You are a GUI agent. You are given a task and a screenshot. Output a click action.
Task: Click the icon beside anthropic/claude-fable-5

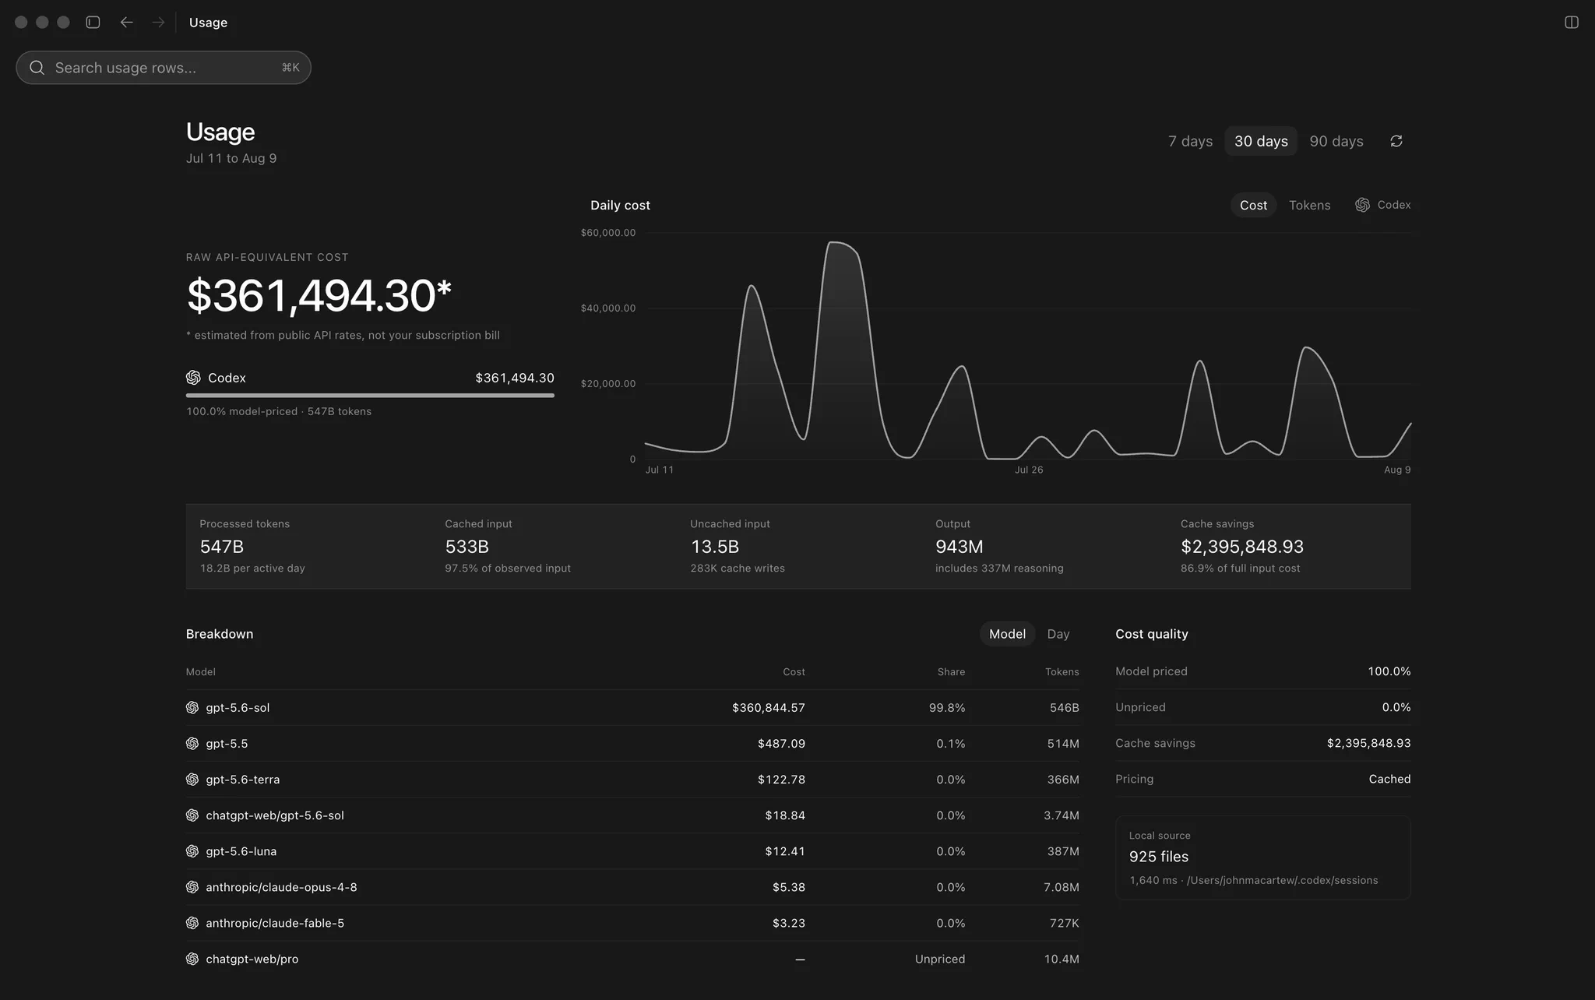click(192, 923)
